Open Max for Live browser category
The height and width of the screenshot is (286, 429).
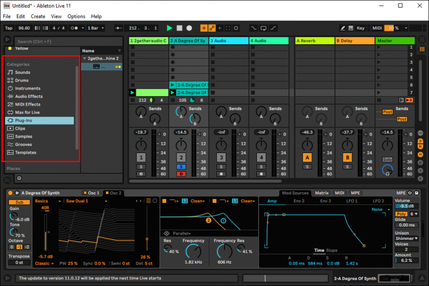click(27, 112)
